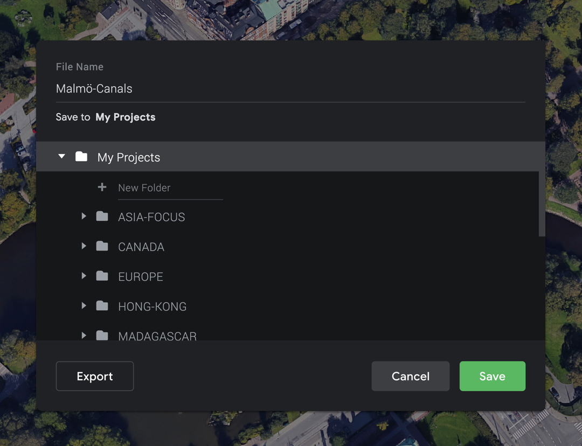The width and height of the screenshot is (582, 446).
Task: Click the Export button
Action: click(x=95, y=376)
